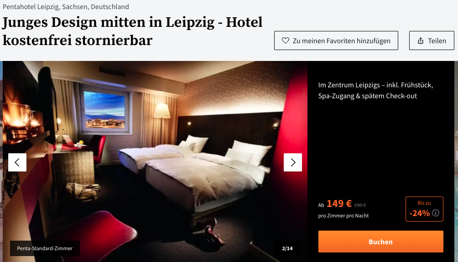Screen dimensions: 458x262
Task: Open the Penta-Standard-Zimmer room photo
Action: click(x=155, y=161)
